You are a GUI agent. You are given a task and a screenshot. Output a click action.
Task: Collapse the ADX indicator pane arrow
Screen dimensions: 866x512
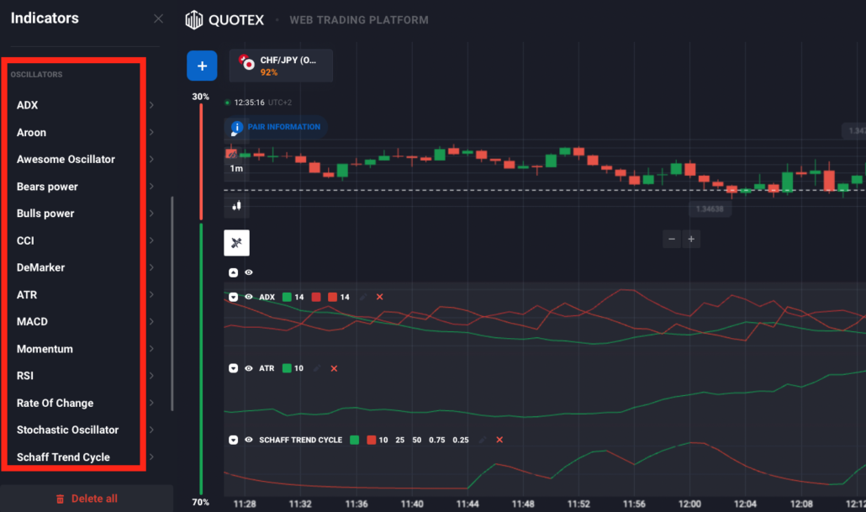(x=232, y=297)
